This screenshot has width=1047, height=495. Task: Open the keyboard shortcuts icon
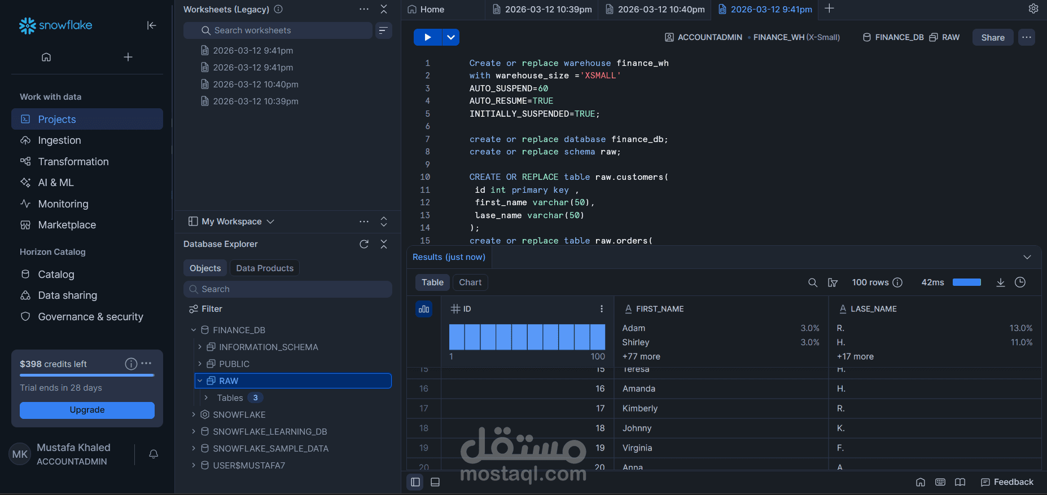pyautogui.click(x=940, y=482)
